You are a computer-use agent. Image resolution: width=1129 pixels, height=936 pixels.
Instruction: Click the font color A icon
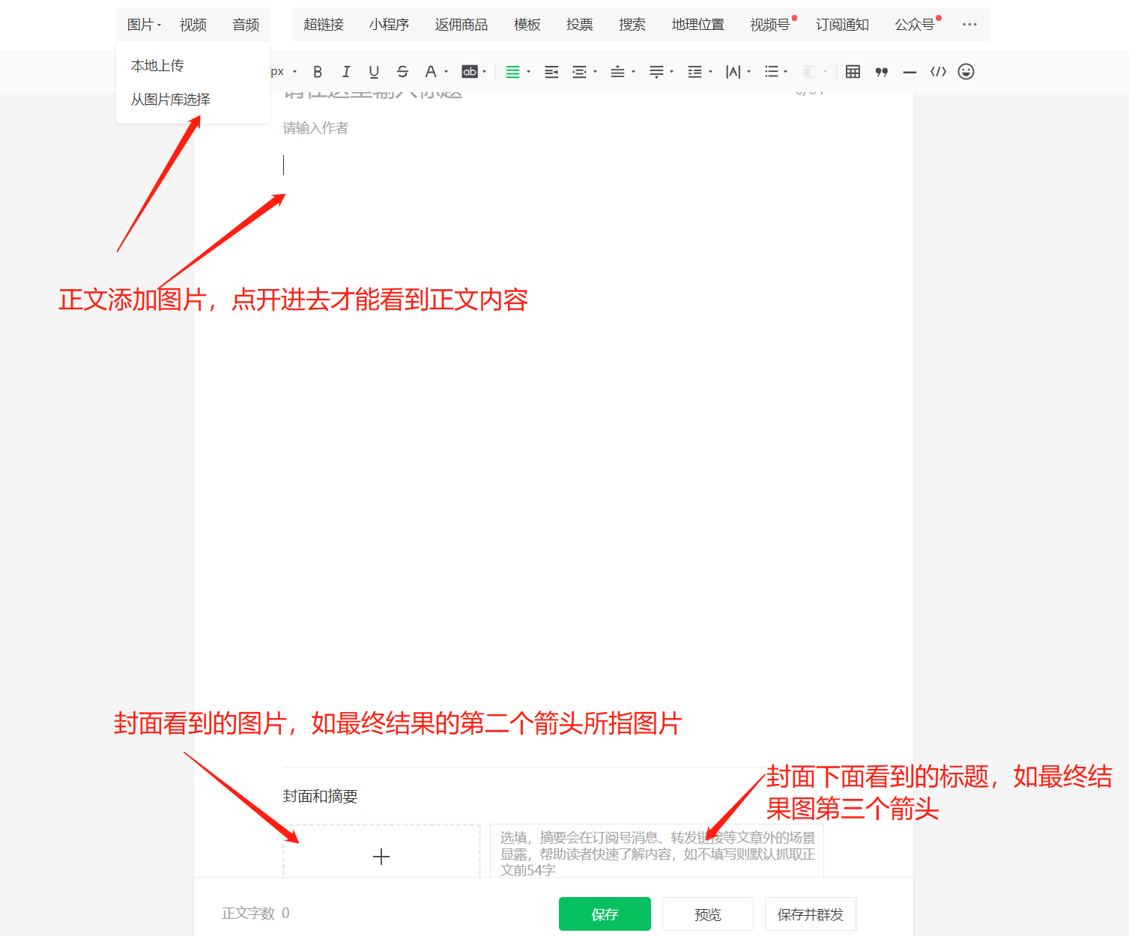coord(430,72)
